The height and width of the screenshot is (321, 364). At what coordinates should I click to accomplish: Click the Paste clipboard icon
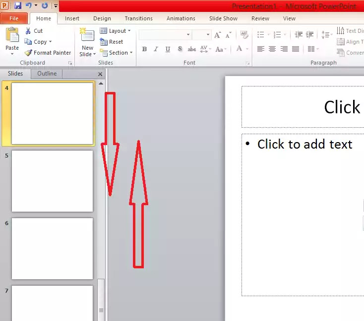12,35
